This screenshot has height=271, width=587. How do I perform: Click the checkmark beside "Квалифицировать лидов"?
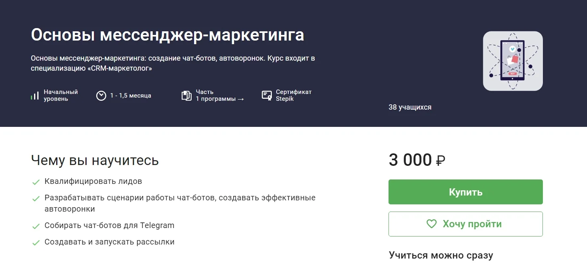(36, 182)
